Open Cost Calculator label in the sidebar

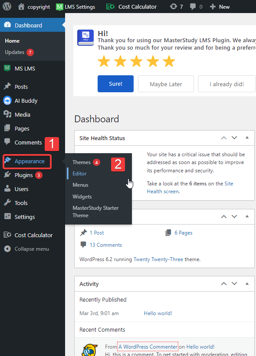pos(33,235)
